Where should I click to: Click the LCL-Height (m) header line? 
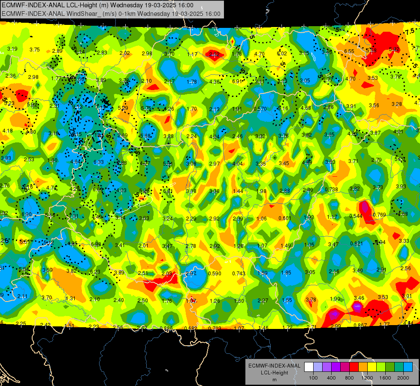click(x=97, y=5)
